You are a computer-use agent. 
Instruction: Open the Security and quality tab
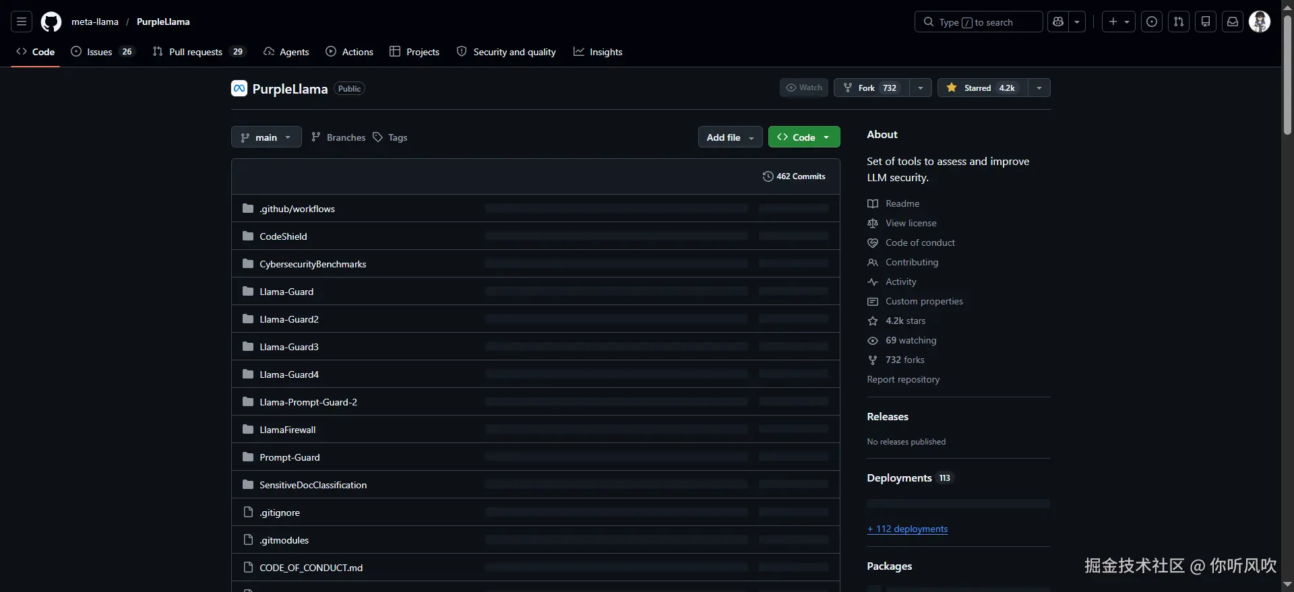[506, 52]
